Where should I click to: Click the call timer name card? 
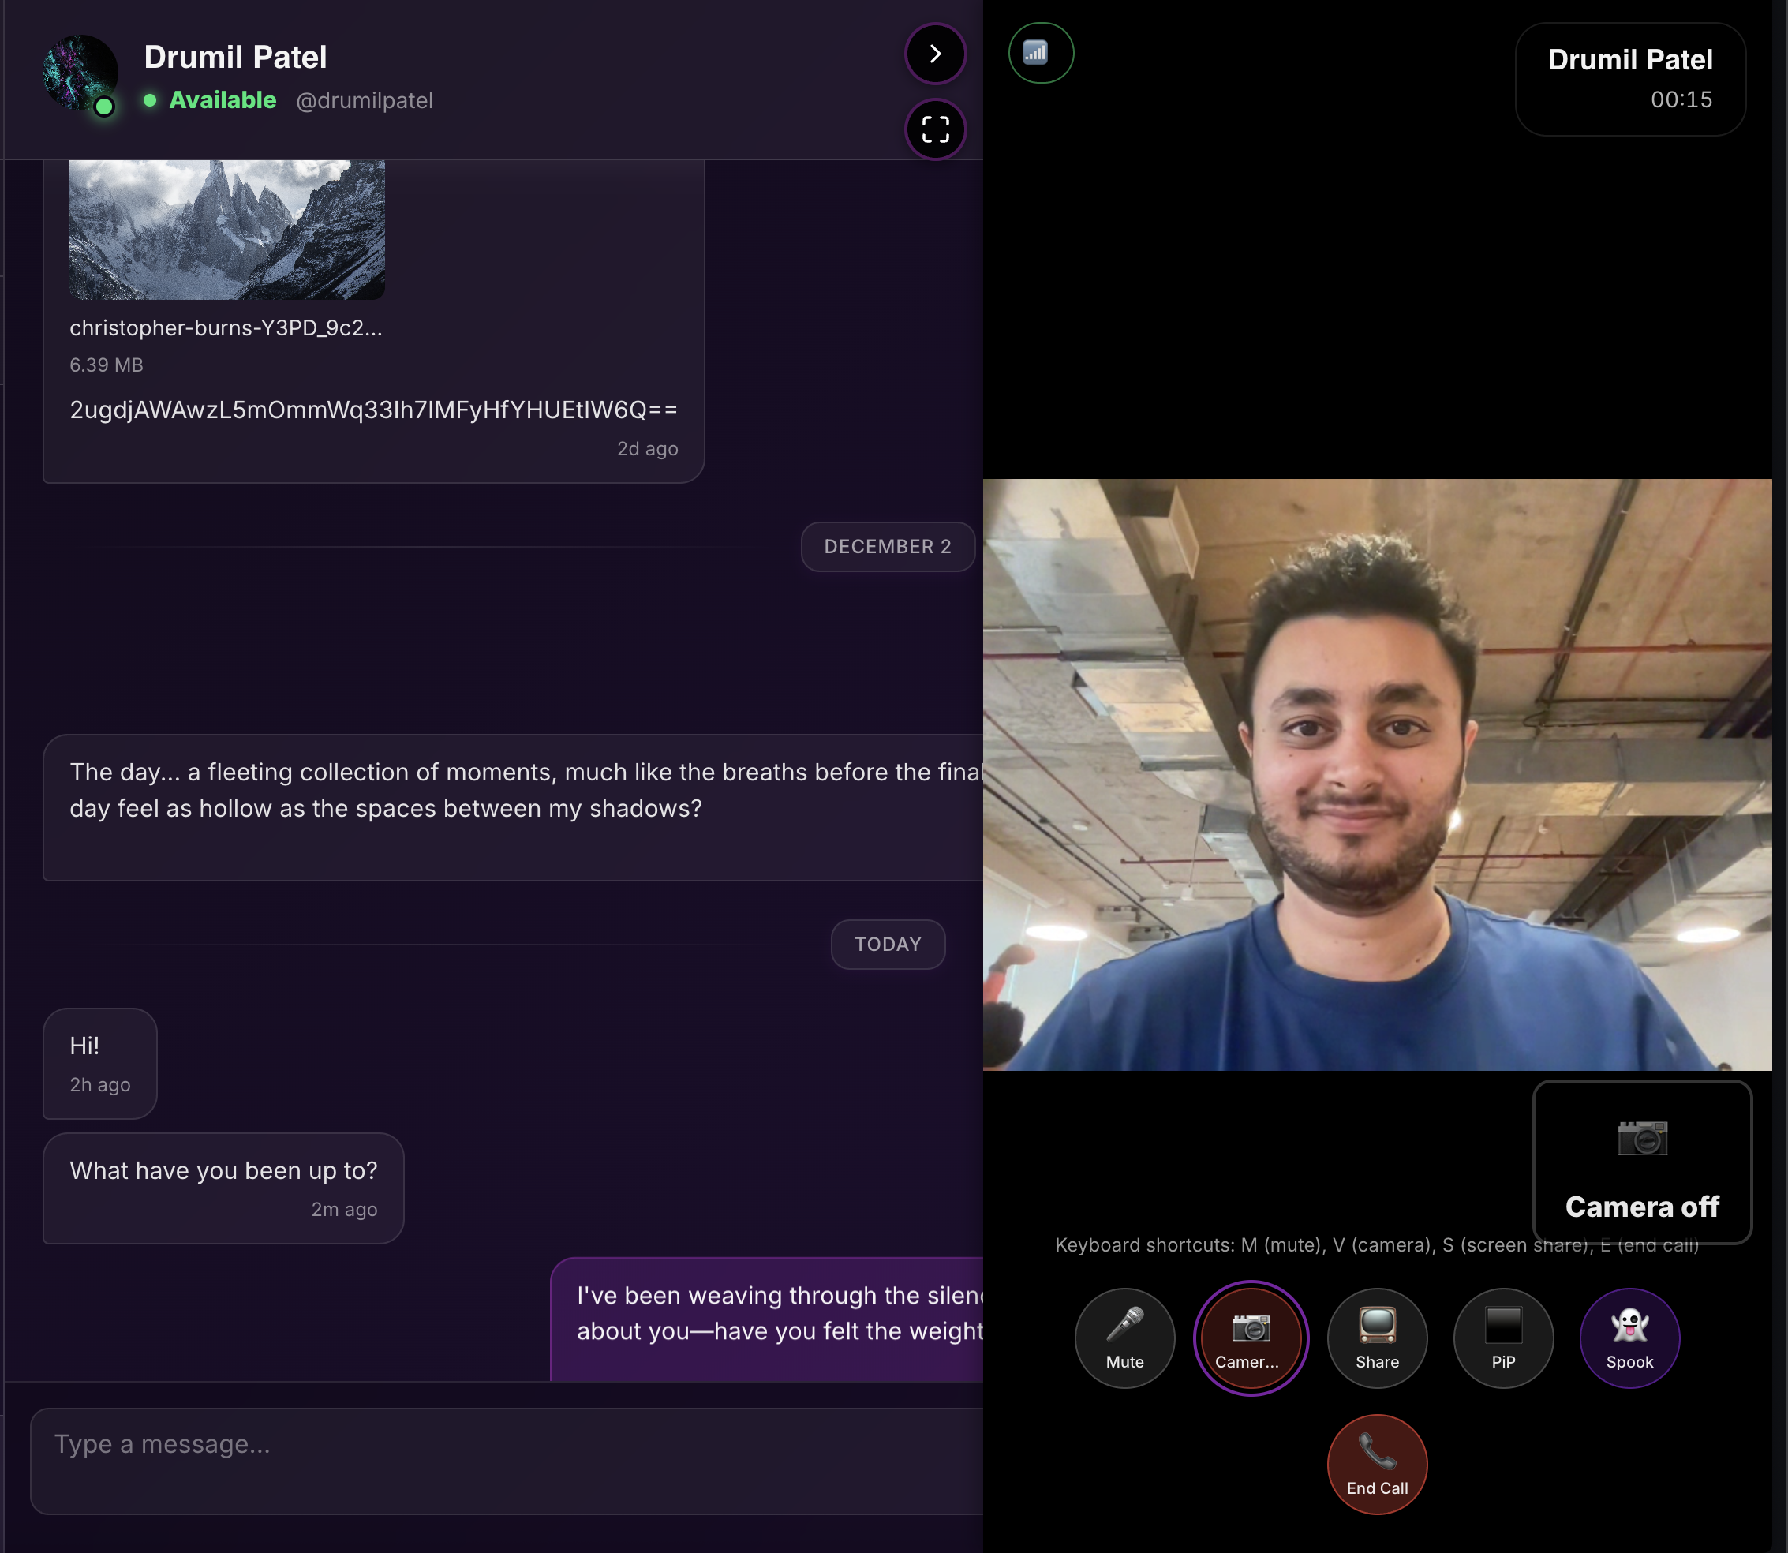point(1629,79)
